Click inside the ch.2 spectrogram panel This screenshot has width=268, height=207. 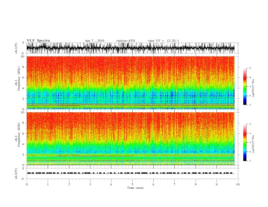tap(131, 139)
